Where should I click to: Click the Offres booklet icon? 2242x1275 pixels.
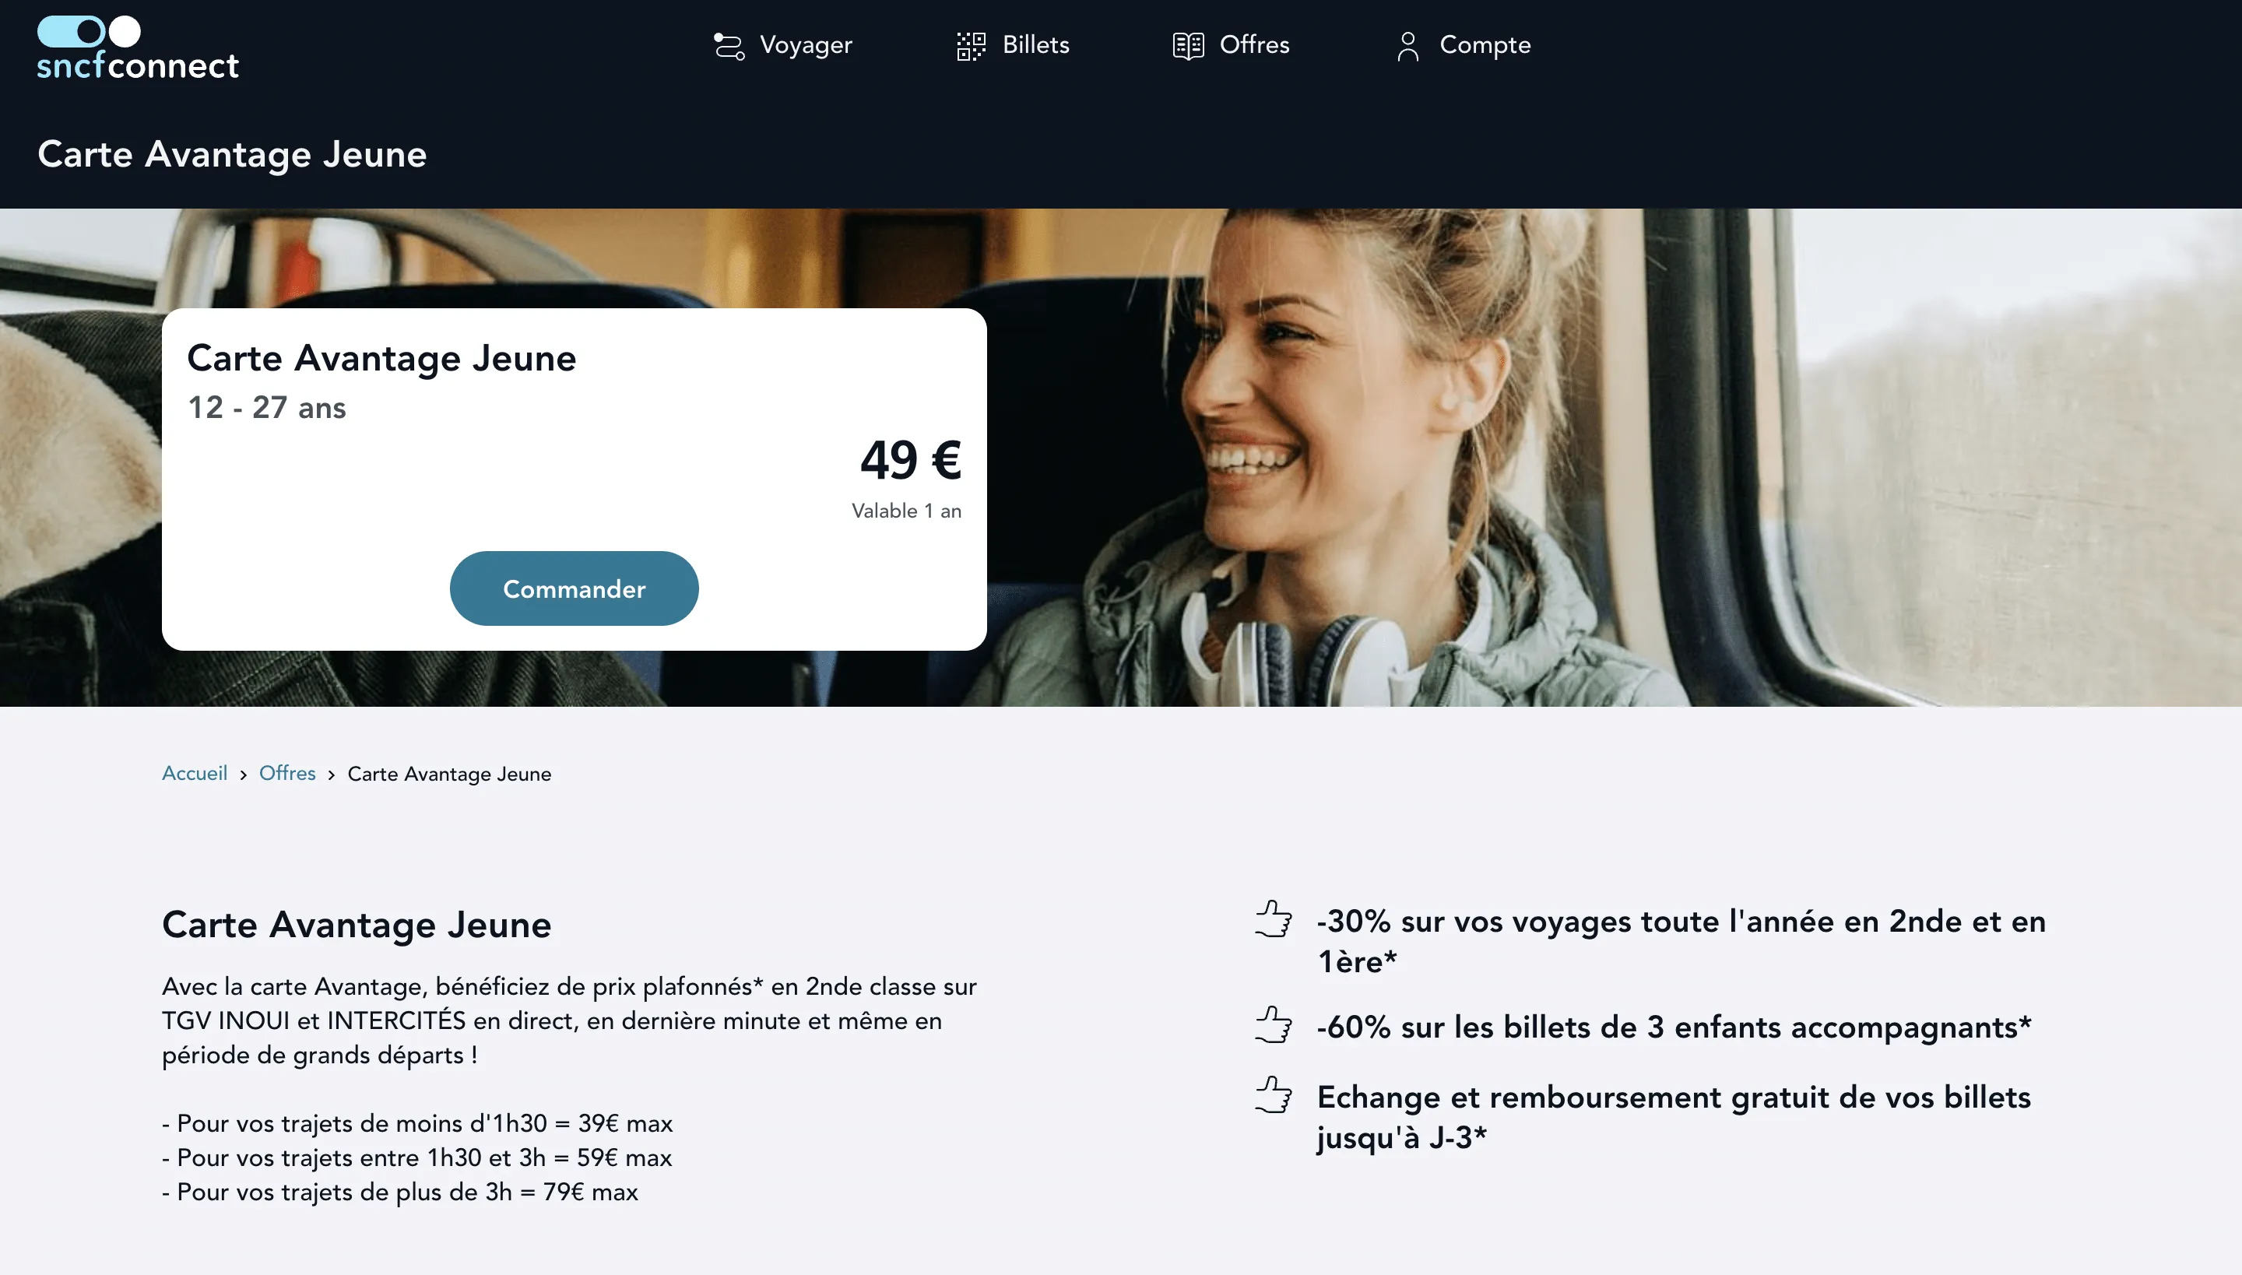pyautogui.click(x=1189, y=45)
